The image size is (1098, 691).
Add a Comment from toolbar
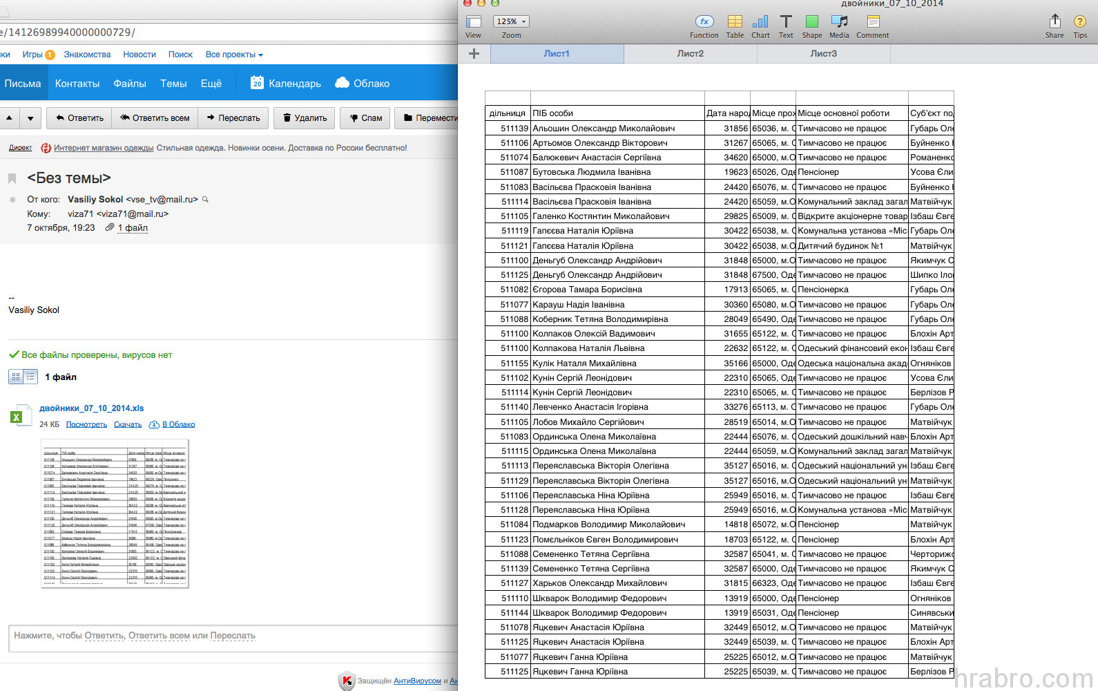873,22
